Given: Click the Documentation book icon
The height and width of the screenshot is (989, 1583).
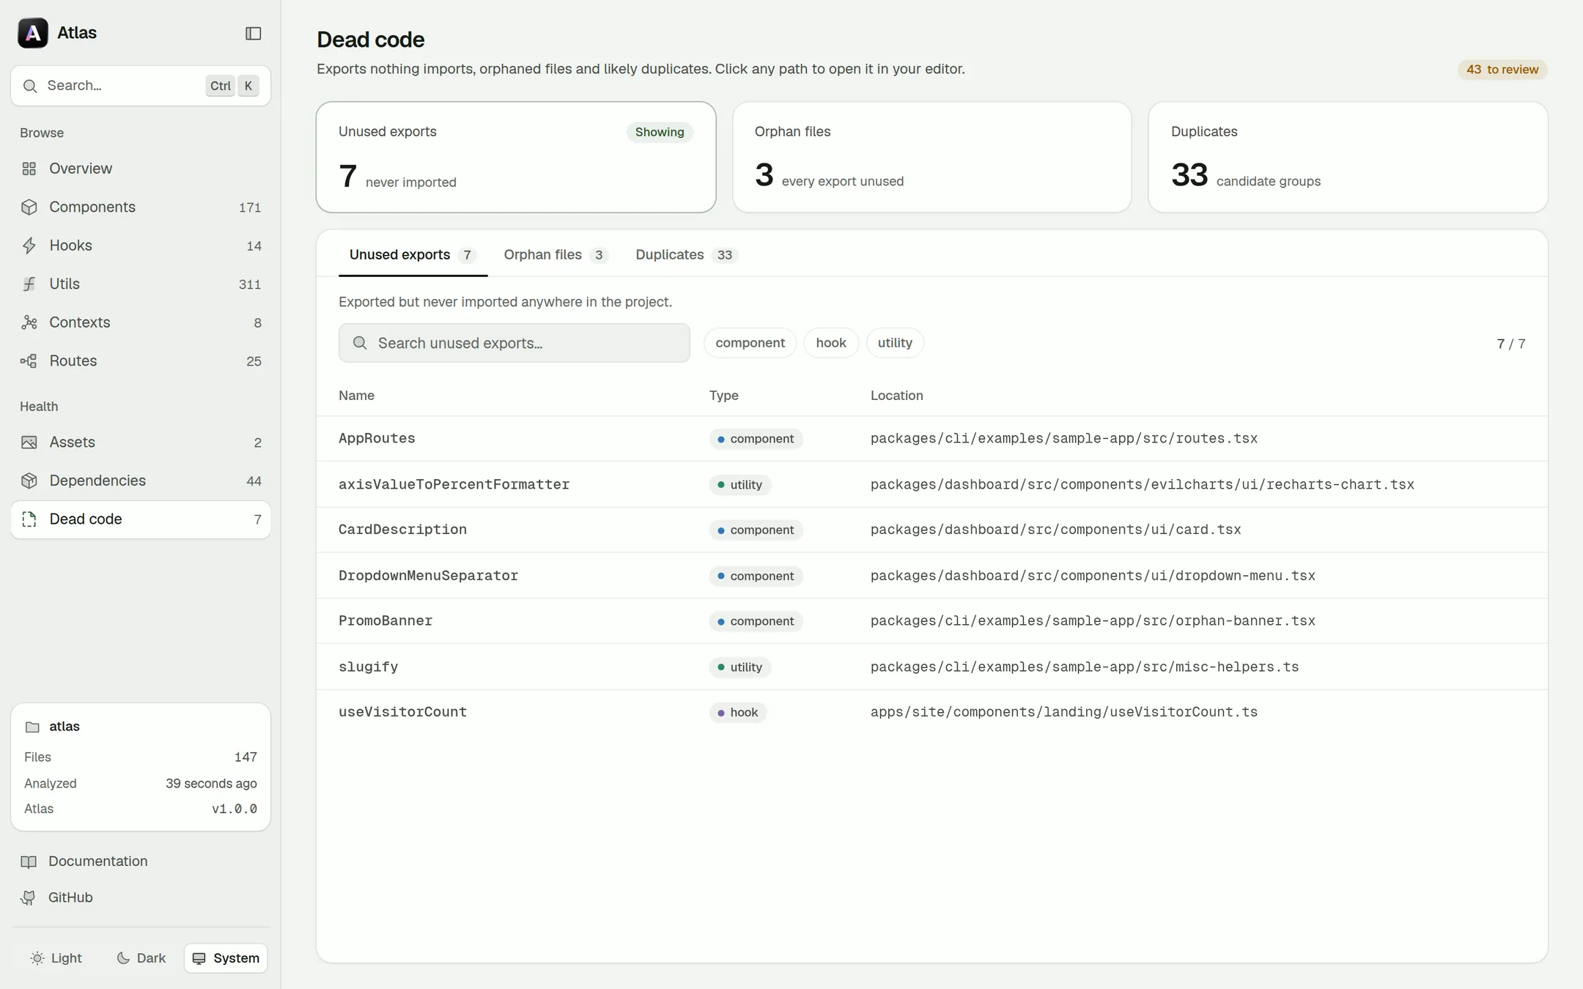Looking at the screenshot, I should click(29, 862).
